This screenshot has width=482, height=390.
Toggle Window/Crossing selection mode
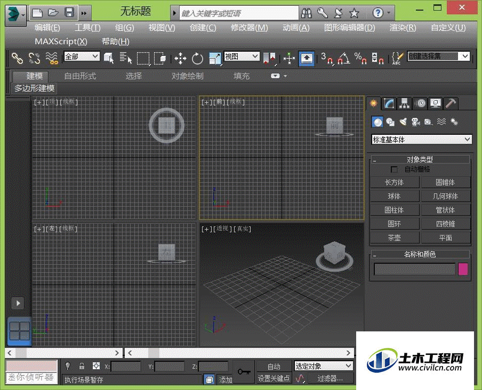[x=160, y=58]
